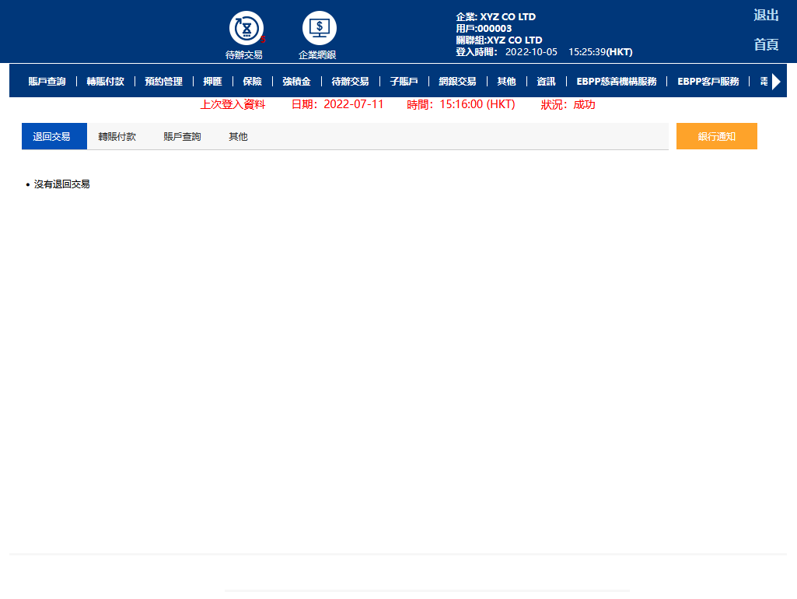Click the 待辦交易 hourglass icon
Screen dimensions: 797x599
tap(246, 29)
